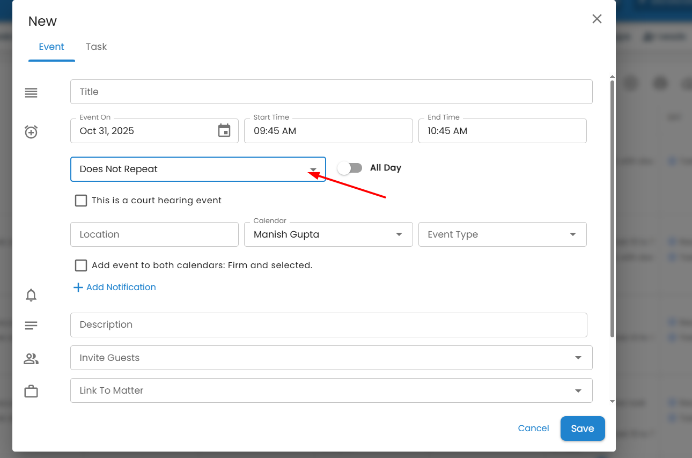
Task: Switch to the Task tab
Action: [x=96, y=47]
